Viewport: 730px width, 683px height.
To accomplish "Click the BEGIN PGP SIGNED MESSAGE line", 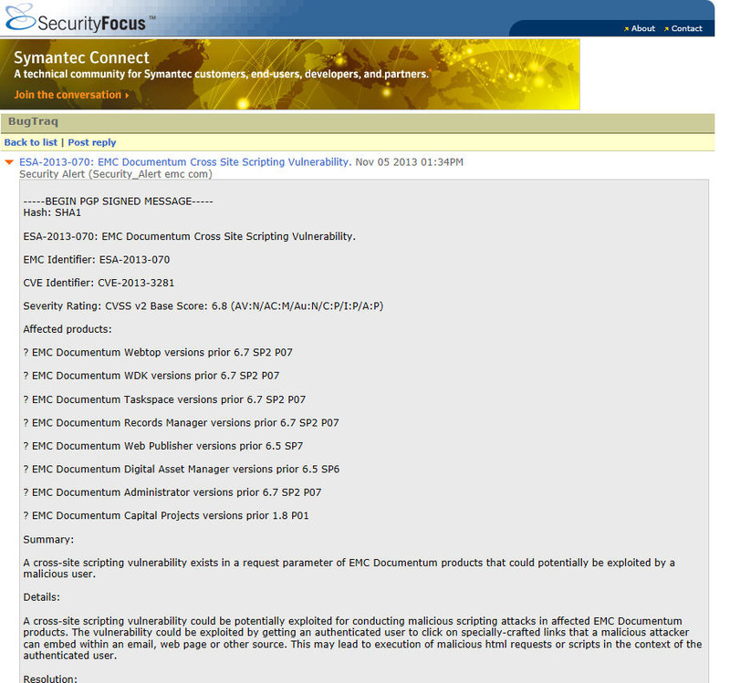I will (x=118, y=201).
